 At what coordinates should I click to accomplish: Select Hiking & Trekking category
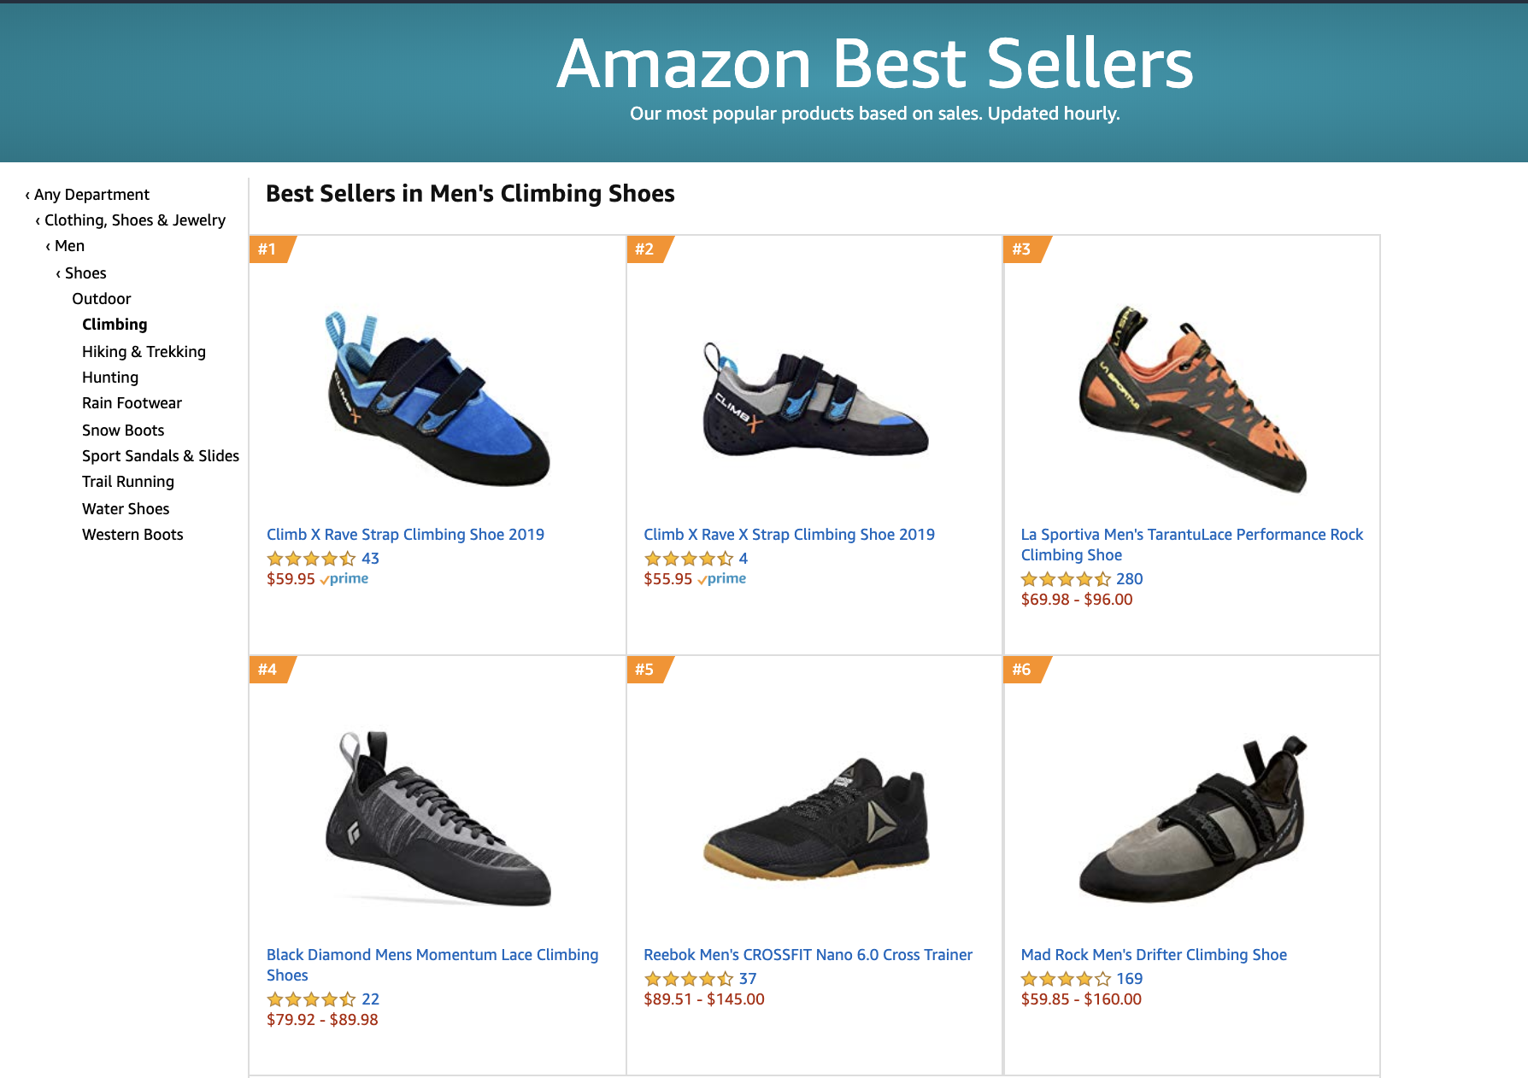pos(144,352)
